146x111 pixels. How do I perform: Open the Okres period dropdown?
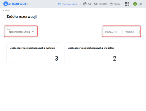(x=20, y=32)
